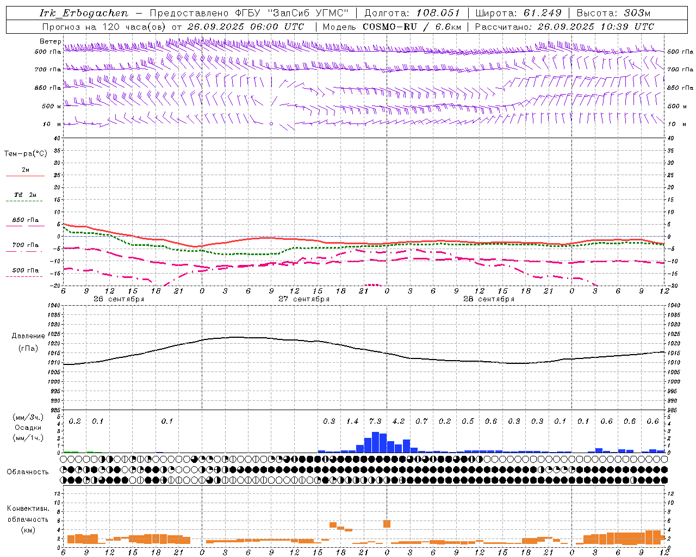Click the 27 сентября date label
Image resolution: width=696 pixels, height=557 pixels.
coord(304,299)
